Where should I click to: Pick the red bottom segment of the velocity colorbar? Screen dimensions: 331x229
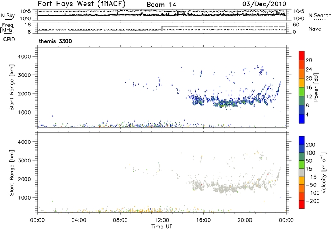tap(302, 205)
